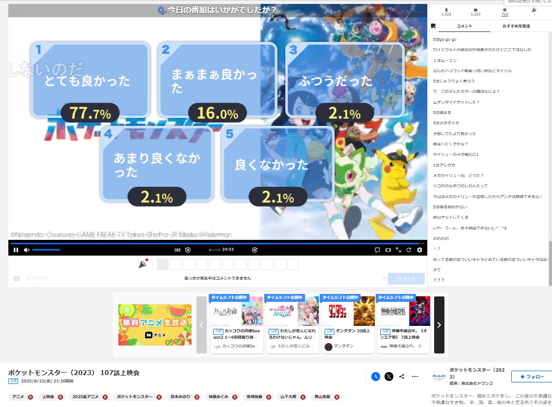
Task: Open the 神椿市建設中 7話上映会 card
Action: point(403,323)
